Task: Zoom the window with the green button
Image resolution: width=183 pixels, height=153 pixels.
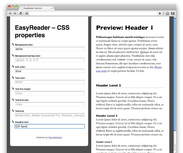Action: pos(17,7)
